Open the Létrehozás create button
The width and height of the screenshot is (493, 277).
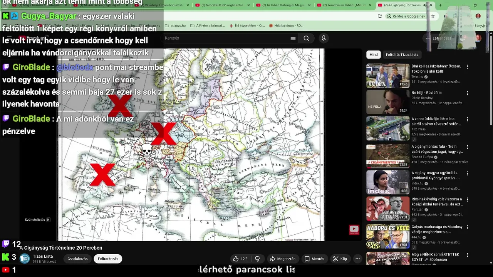coord(438,38)
